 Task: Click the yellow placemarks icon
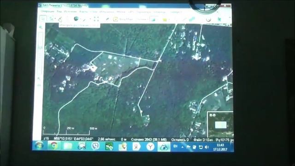point(165,19)
